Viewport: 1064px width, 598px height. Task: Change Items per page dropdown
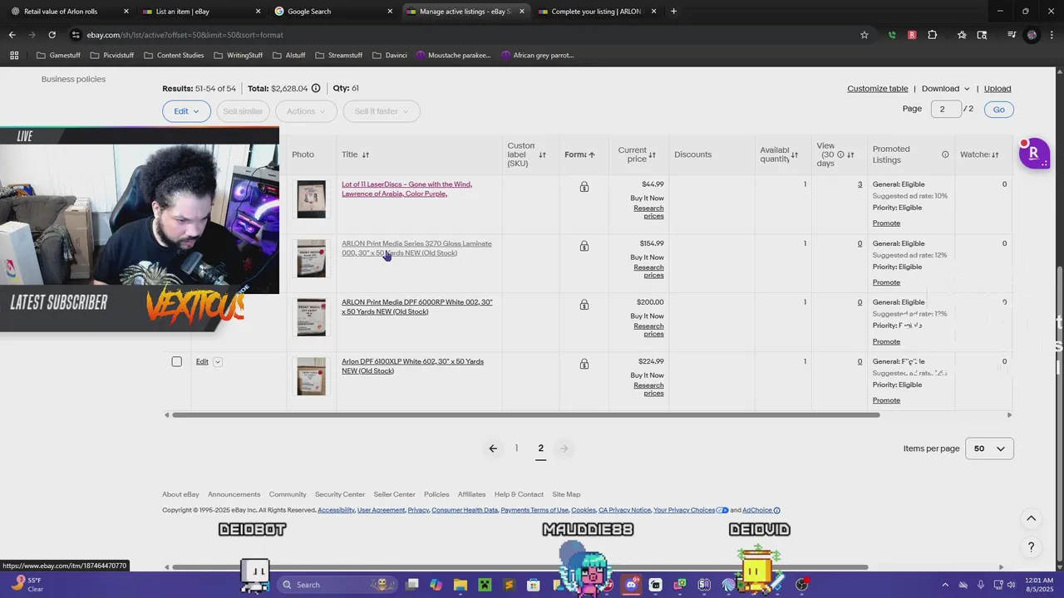click(x=989, y=448)
